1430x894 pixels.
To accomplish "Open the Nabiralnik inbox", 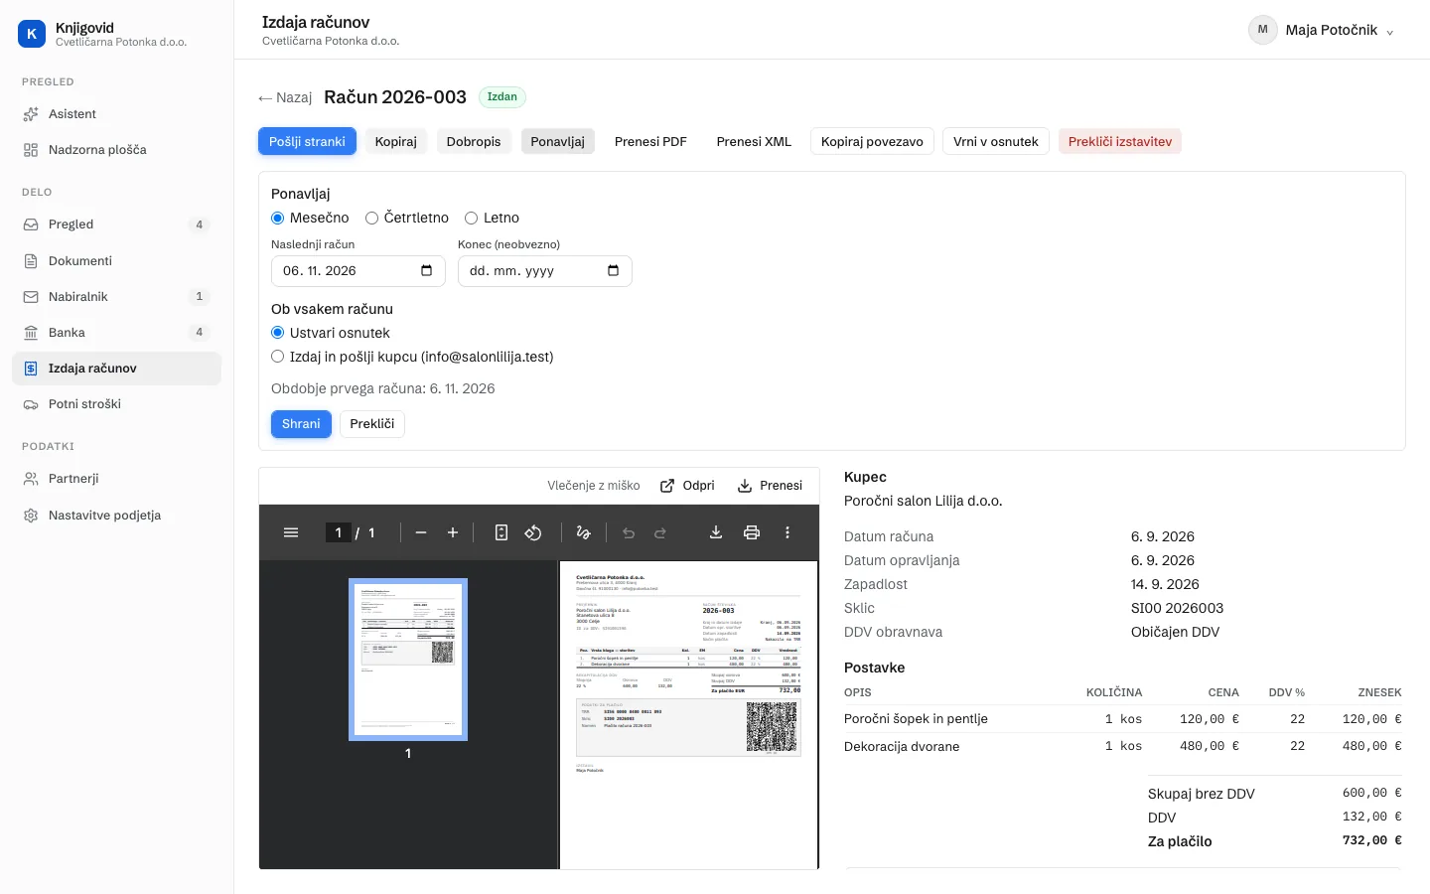I will coord(116,297).
